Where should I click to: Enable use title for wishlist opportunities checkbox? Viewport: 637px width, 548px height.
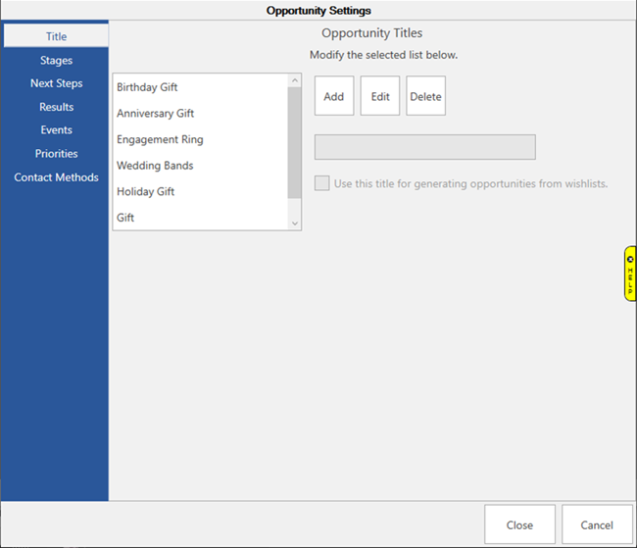321,183
